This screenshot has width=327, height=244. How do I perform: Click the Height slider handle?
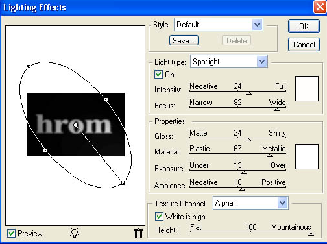[x=311, y=234]
